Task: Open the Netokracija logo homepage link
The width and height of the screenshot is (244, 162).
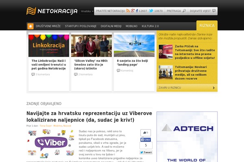Action: click(52, 11)
